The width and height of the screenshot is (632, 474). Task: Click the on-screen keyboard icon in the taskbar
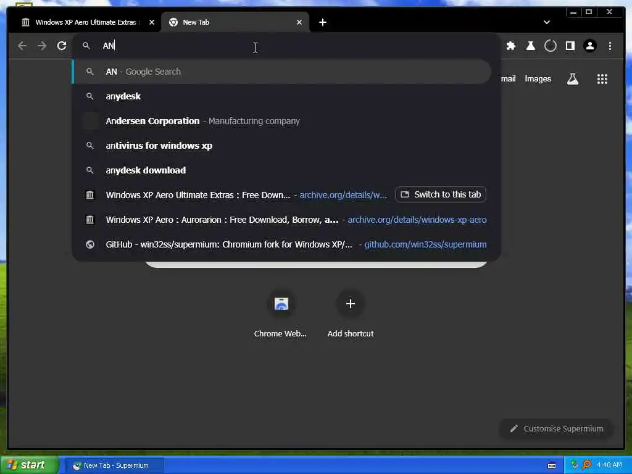(552, 465)
